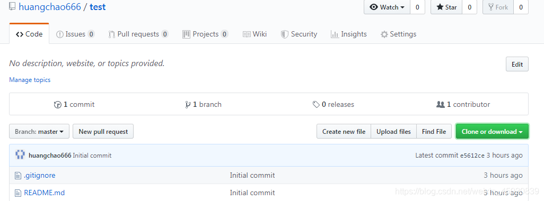Open Initial commit message for README.md row
The image size is (544, 201).
pos(252,193)
